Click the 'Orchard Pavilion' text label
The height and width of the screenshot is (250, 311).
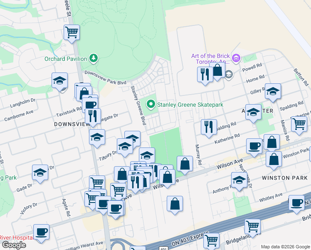click(x=66, y=59)
